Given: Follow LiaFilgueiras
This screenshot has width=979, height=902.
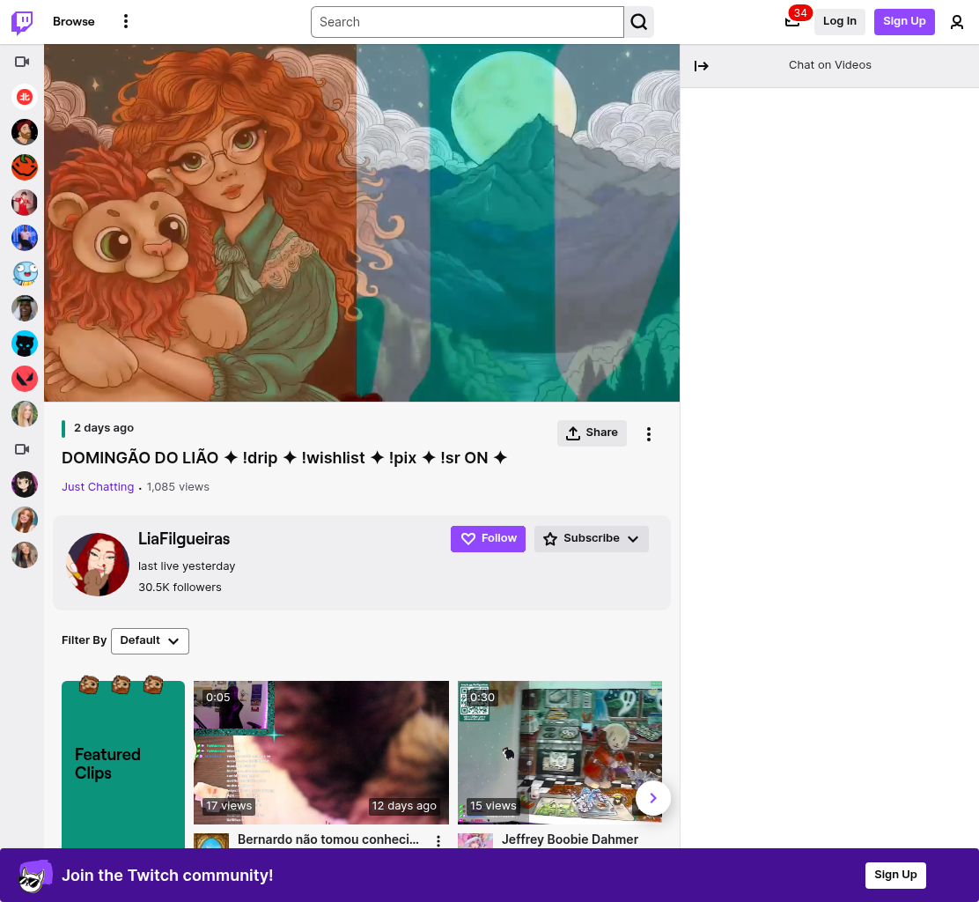Looking at the screenshot, I should 488,538.
